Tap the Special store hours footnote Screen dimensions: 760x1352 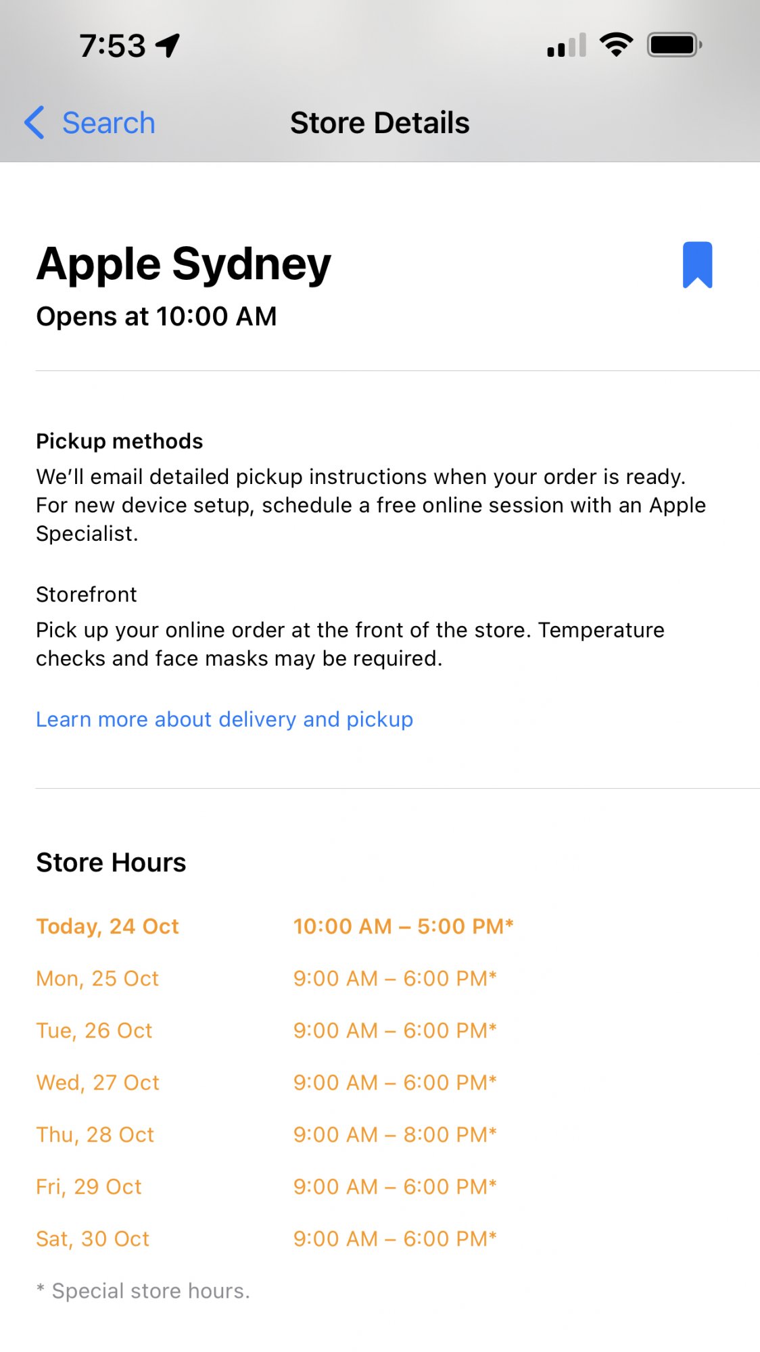[143, 1290]
